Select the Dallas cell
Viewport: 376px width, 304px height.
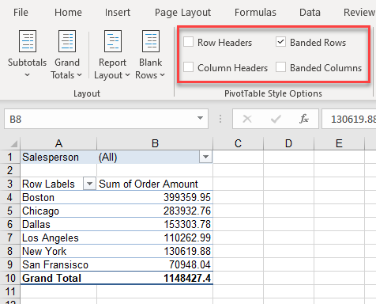tap(58, 224)
